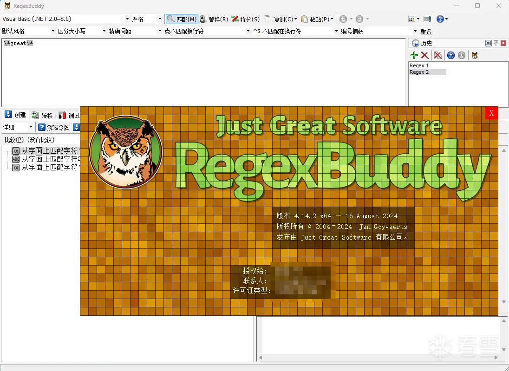This screenshot has width=509, height=371.
Task: Open the 粘贴(P) paste dropdown arrow
Action: click(x=332, y=19)
